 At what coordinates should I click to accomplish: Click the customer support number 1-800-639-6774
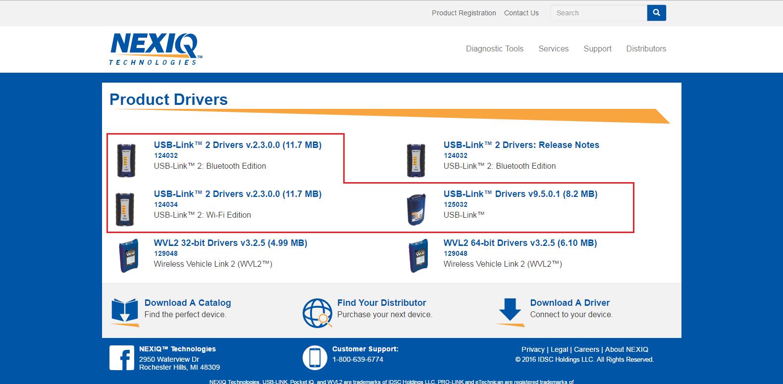coord(358,359)
